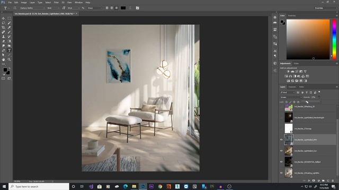Open the Screen blend mode dropdown

[291, 97]
